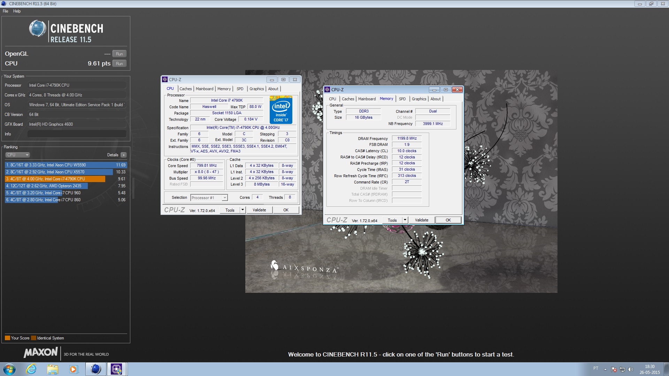Switch to Caches tab in right CPU-Z
The width and height of the screenshot is (669, 376).
348,99
